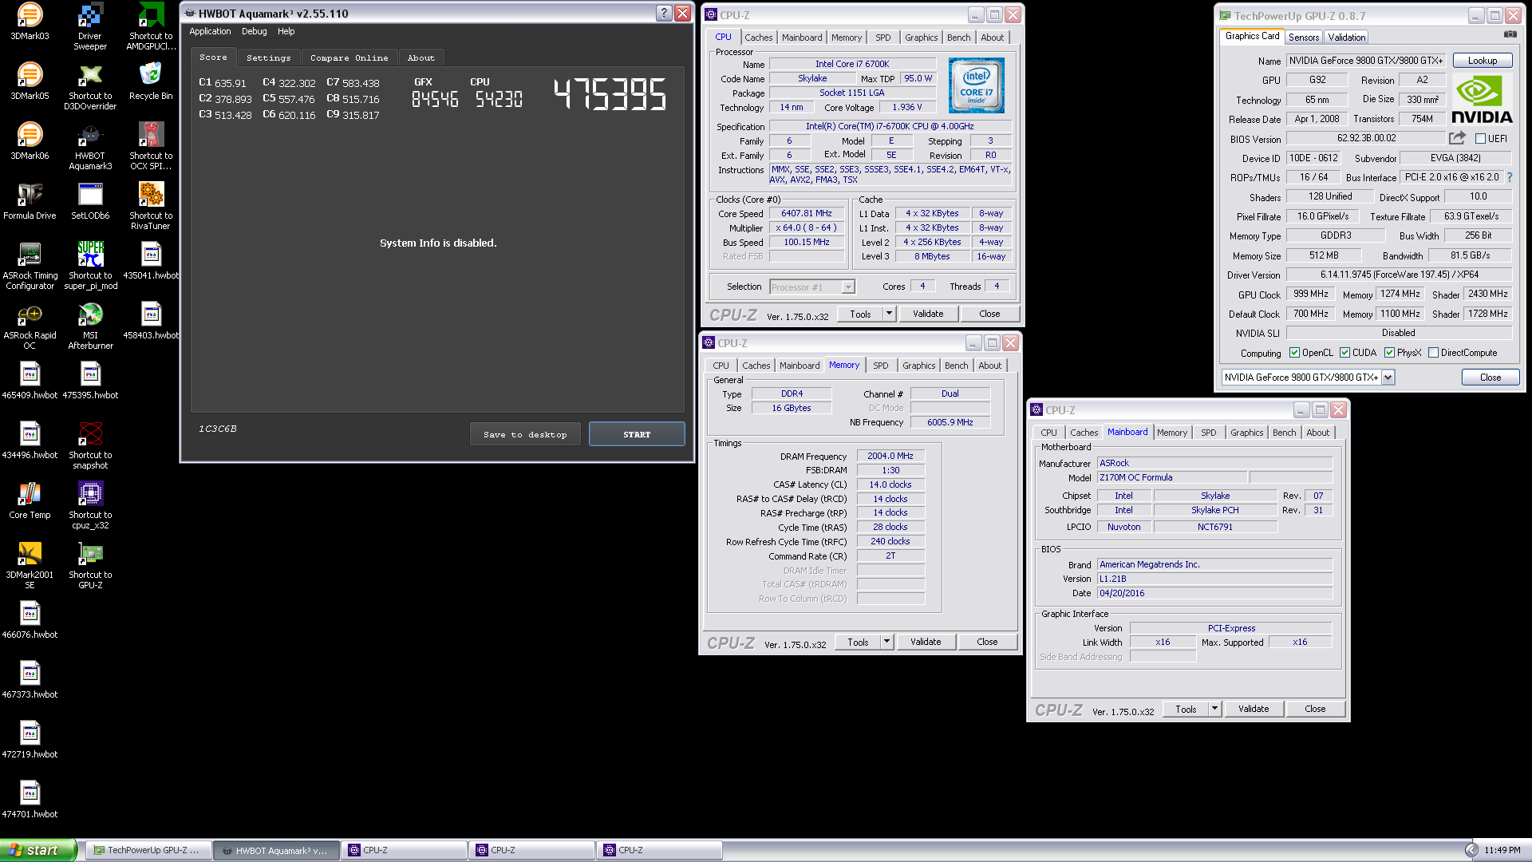This screenshot has height=862, width=1532.
Task: Expand the GPU selection dropdown in GPU-Z
Action: click(1388, 378)
